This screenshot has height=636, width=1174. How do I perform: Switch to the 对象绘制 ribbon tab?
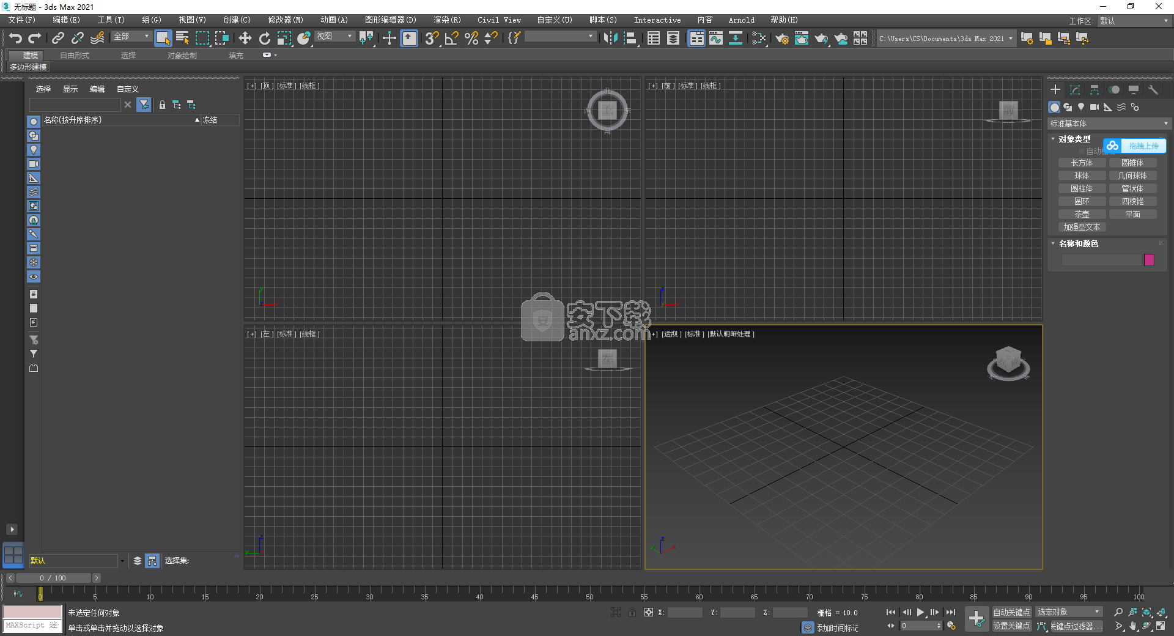click(x=182, y=56)
